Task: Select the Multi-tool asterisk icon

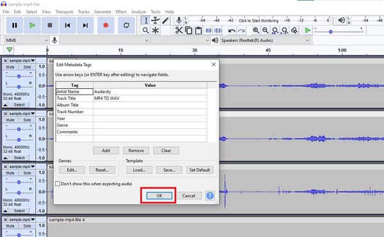Action: tap(156, 31)
